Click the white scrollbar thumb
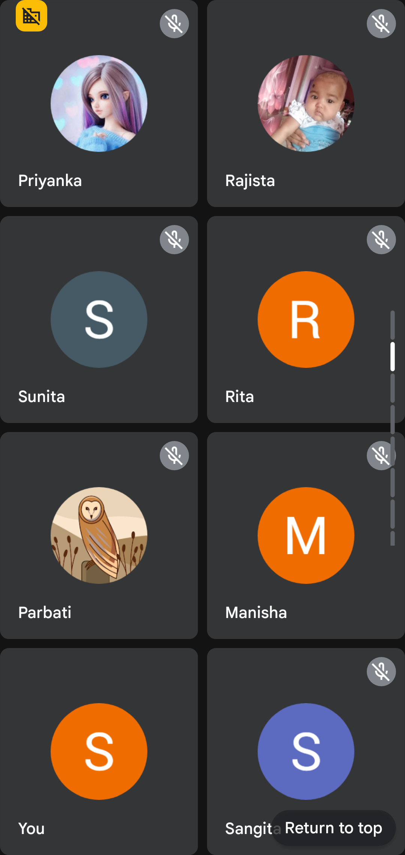Screen dimensions: 405x855 pyautogui.click(x=393, y=357)
